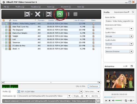Click the status icon of The Simpsons row

pos(93,30)
